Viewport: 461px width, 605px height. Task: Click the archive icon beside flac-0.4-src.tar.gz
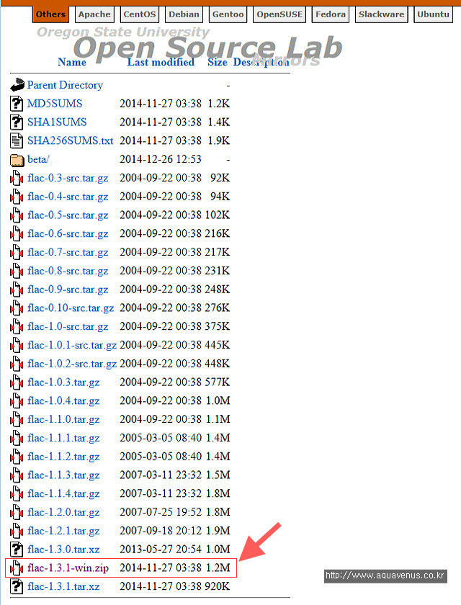16,197
